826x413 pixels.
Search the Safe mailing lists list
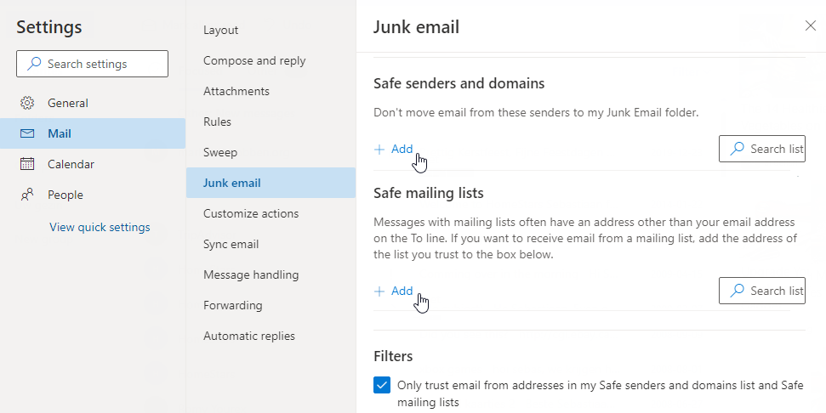tap(761, 291)
